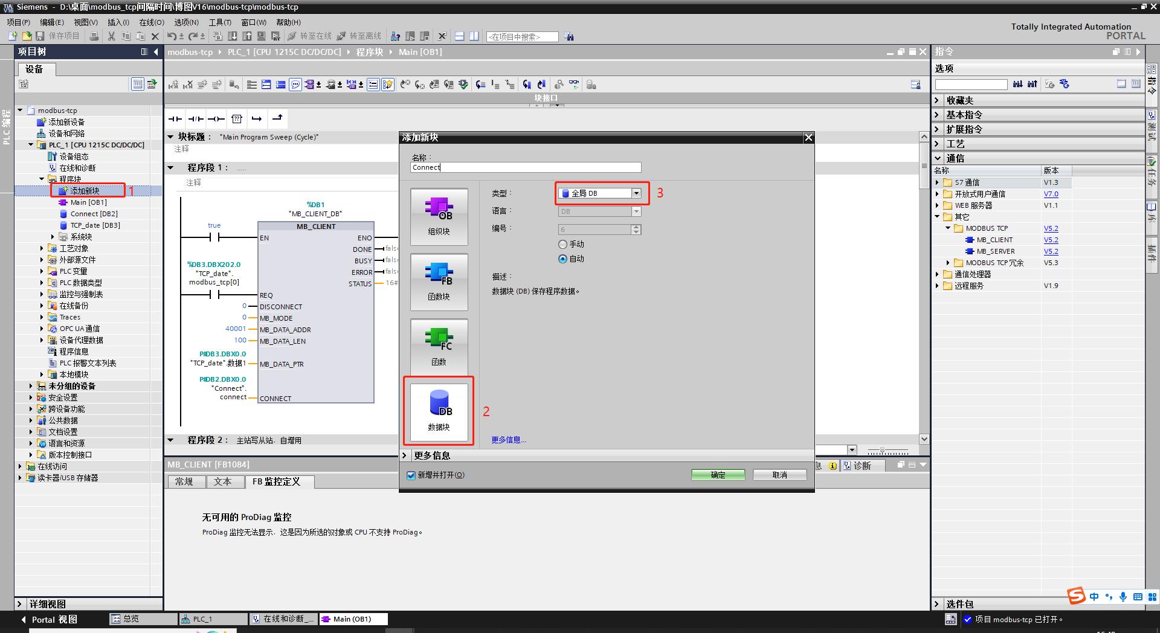The height and width of the screenshot is (633, 1160).
Task: Click the 取消 button
Action: (x=780, y=475)
